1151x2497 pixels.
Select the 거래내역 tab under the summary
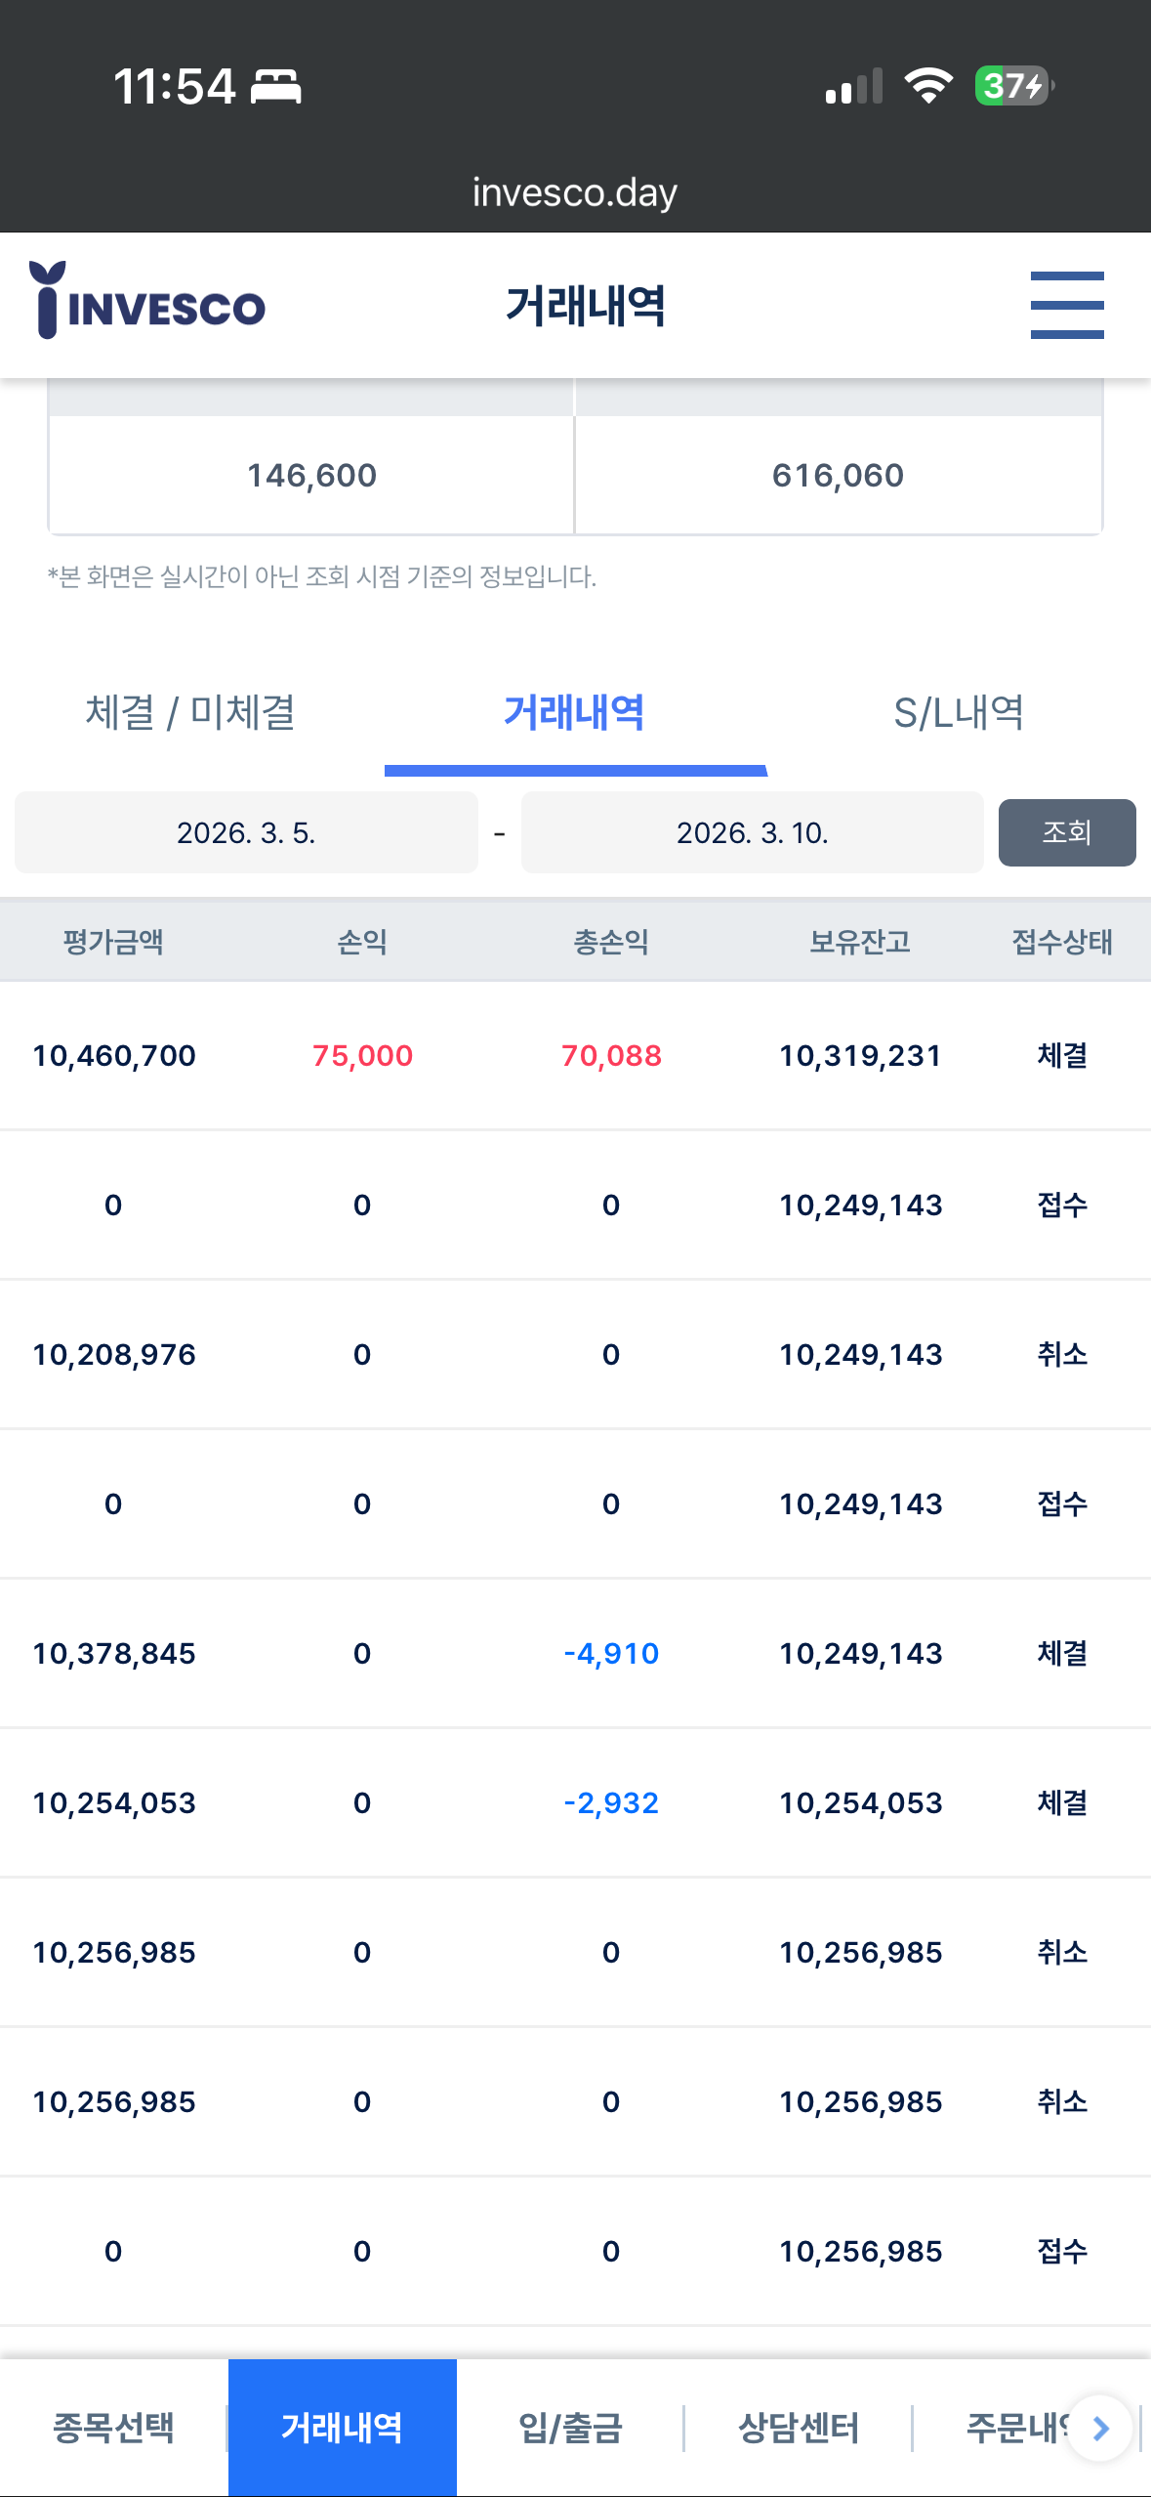click(x=575, y=712)
